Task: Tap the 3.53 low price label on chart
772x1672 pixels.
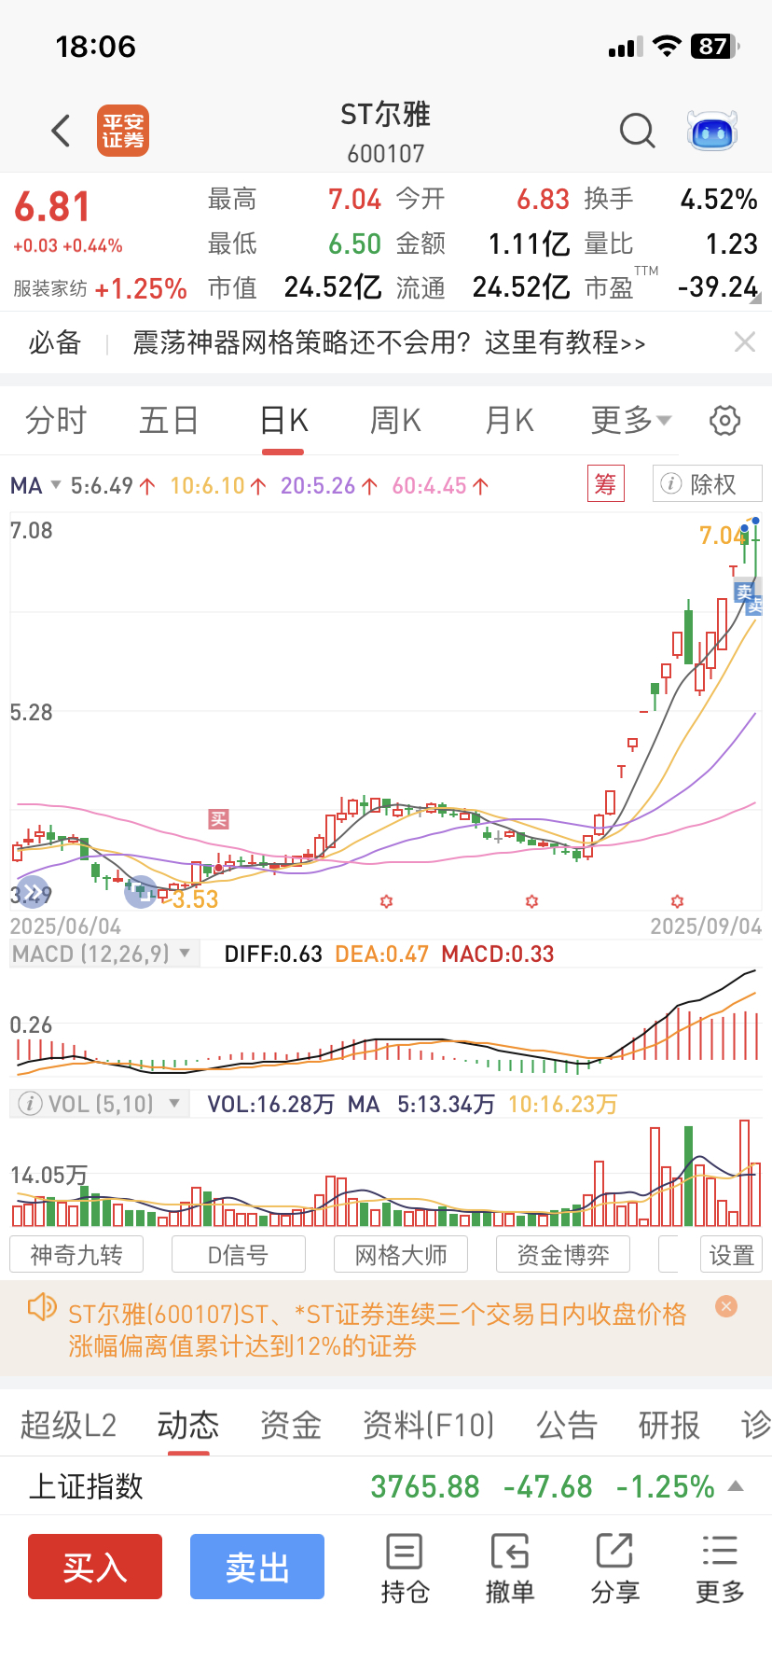Action: 195,899
